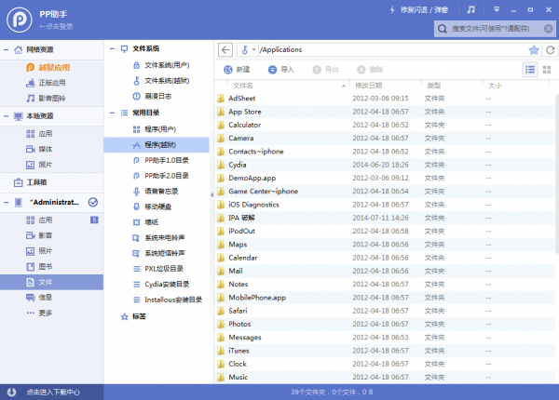559x400 pixels.
Task: Open PP助手2.0目录
Action: pos(157,176)
